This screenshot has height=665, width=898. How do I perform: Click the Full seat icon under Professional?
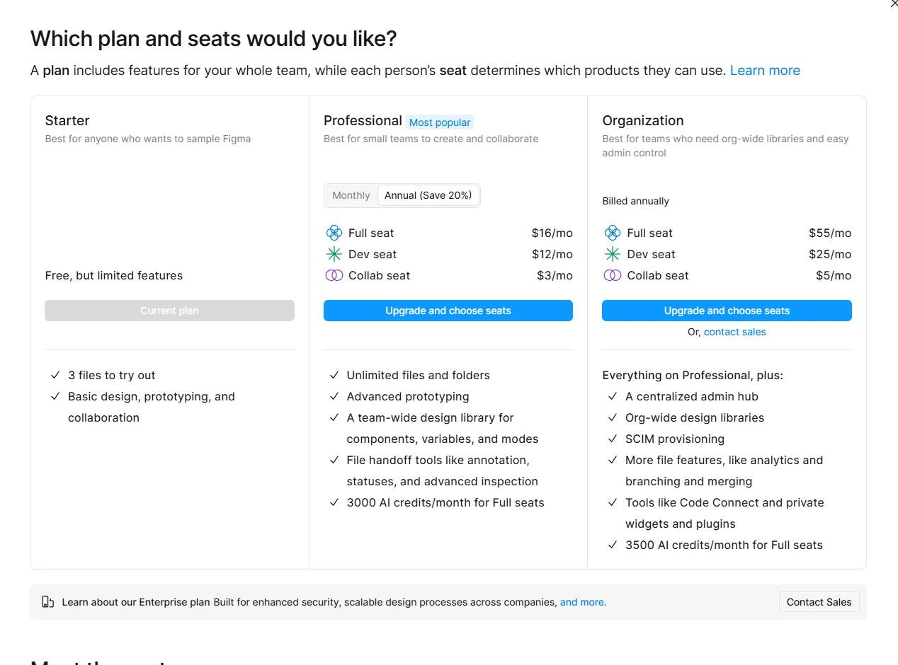click(x=334, y=233)
